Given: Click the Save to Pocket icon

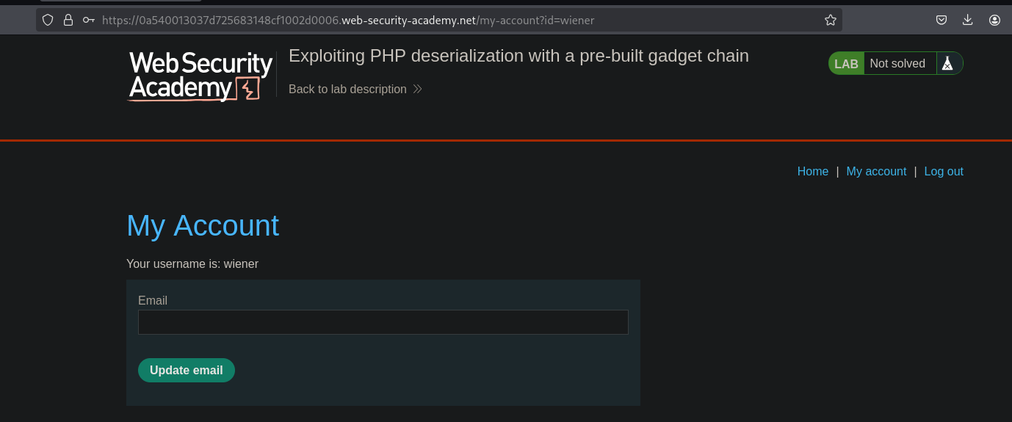Looking at the screenshot, I should (941, 21).
